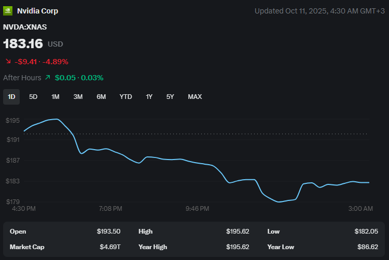Screen dimensions: 389x260
Task: Click the dotted previous-close reference line
Action: 195,134
